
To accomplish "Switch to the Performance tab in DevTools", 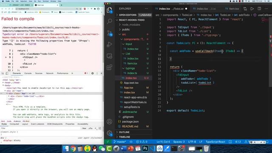I will 62,74.
